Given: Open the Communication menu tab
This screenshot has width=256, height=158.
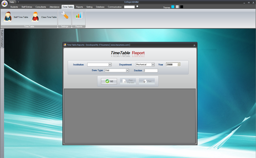Looking at the screenshot, I should point(115,7).
